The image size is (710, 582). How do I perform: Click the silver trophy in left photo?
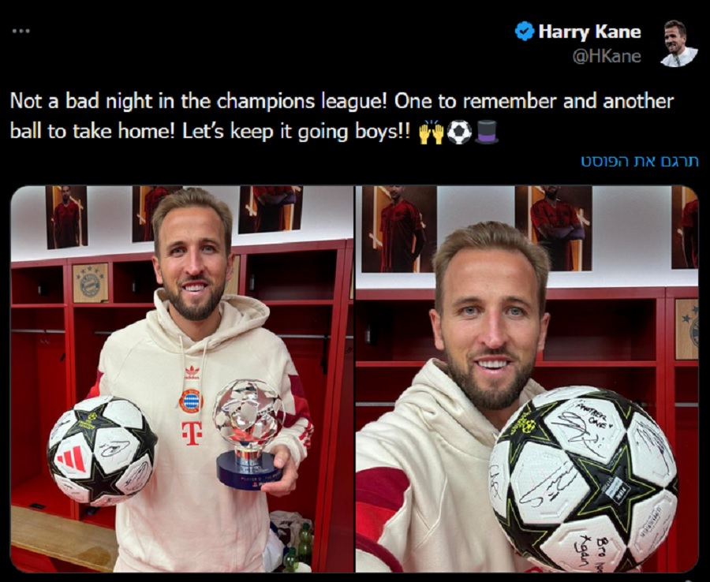click(248, 434)
